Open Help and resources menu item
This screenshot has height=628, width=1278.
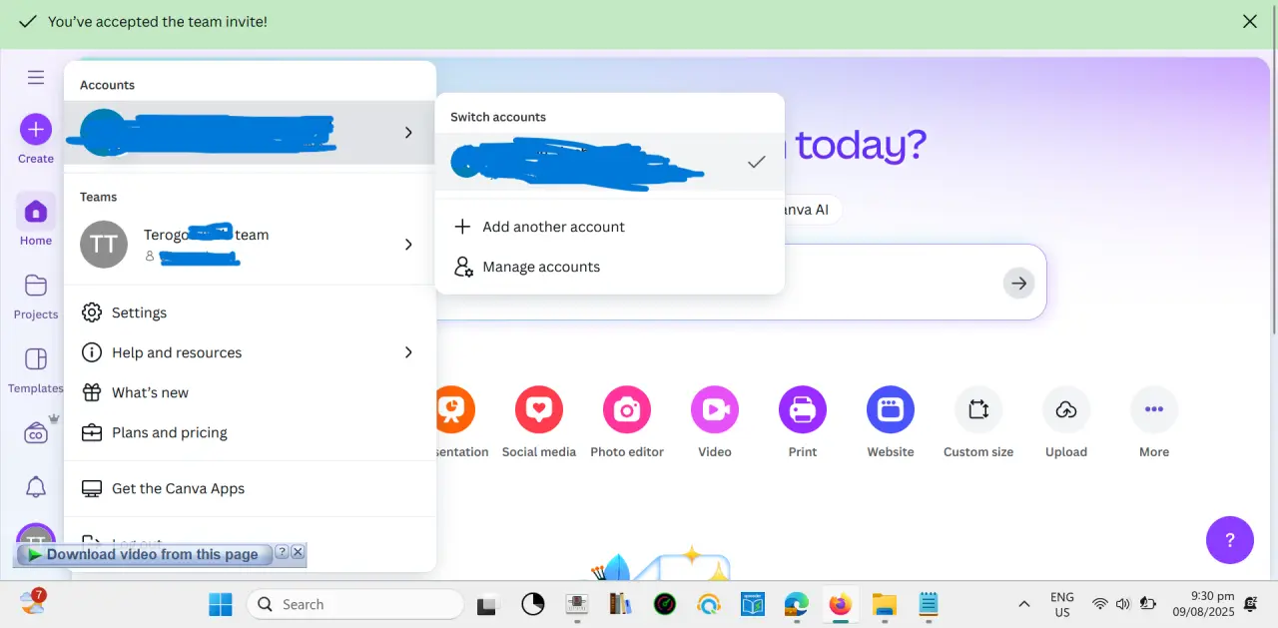coord(250,352)
